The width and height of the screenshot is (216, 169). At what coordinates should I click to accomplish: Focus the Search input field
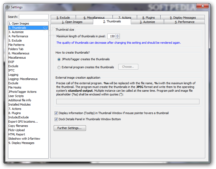pos(34,17)
